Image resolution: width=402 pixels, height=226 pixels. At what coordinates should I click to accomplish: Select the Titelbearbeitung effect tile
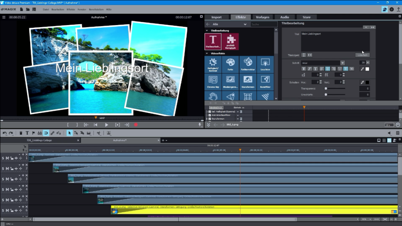click(x=213, y=41)
